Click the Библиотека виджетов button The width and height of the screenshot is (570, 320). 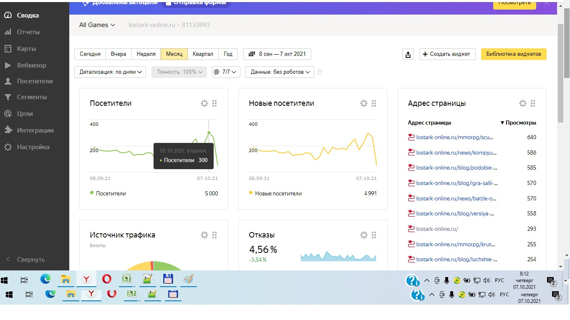click(x=513, y=54)
